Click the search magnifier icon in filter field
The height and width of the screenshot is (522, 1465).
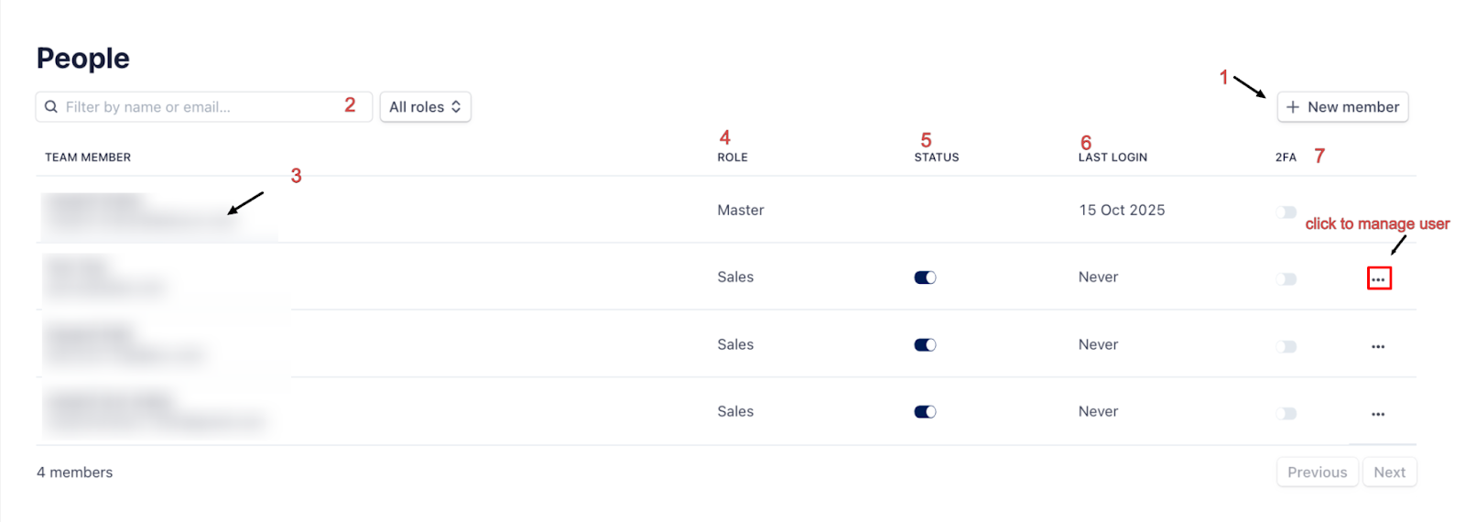click(51, 107)
